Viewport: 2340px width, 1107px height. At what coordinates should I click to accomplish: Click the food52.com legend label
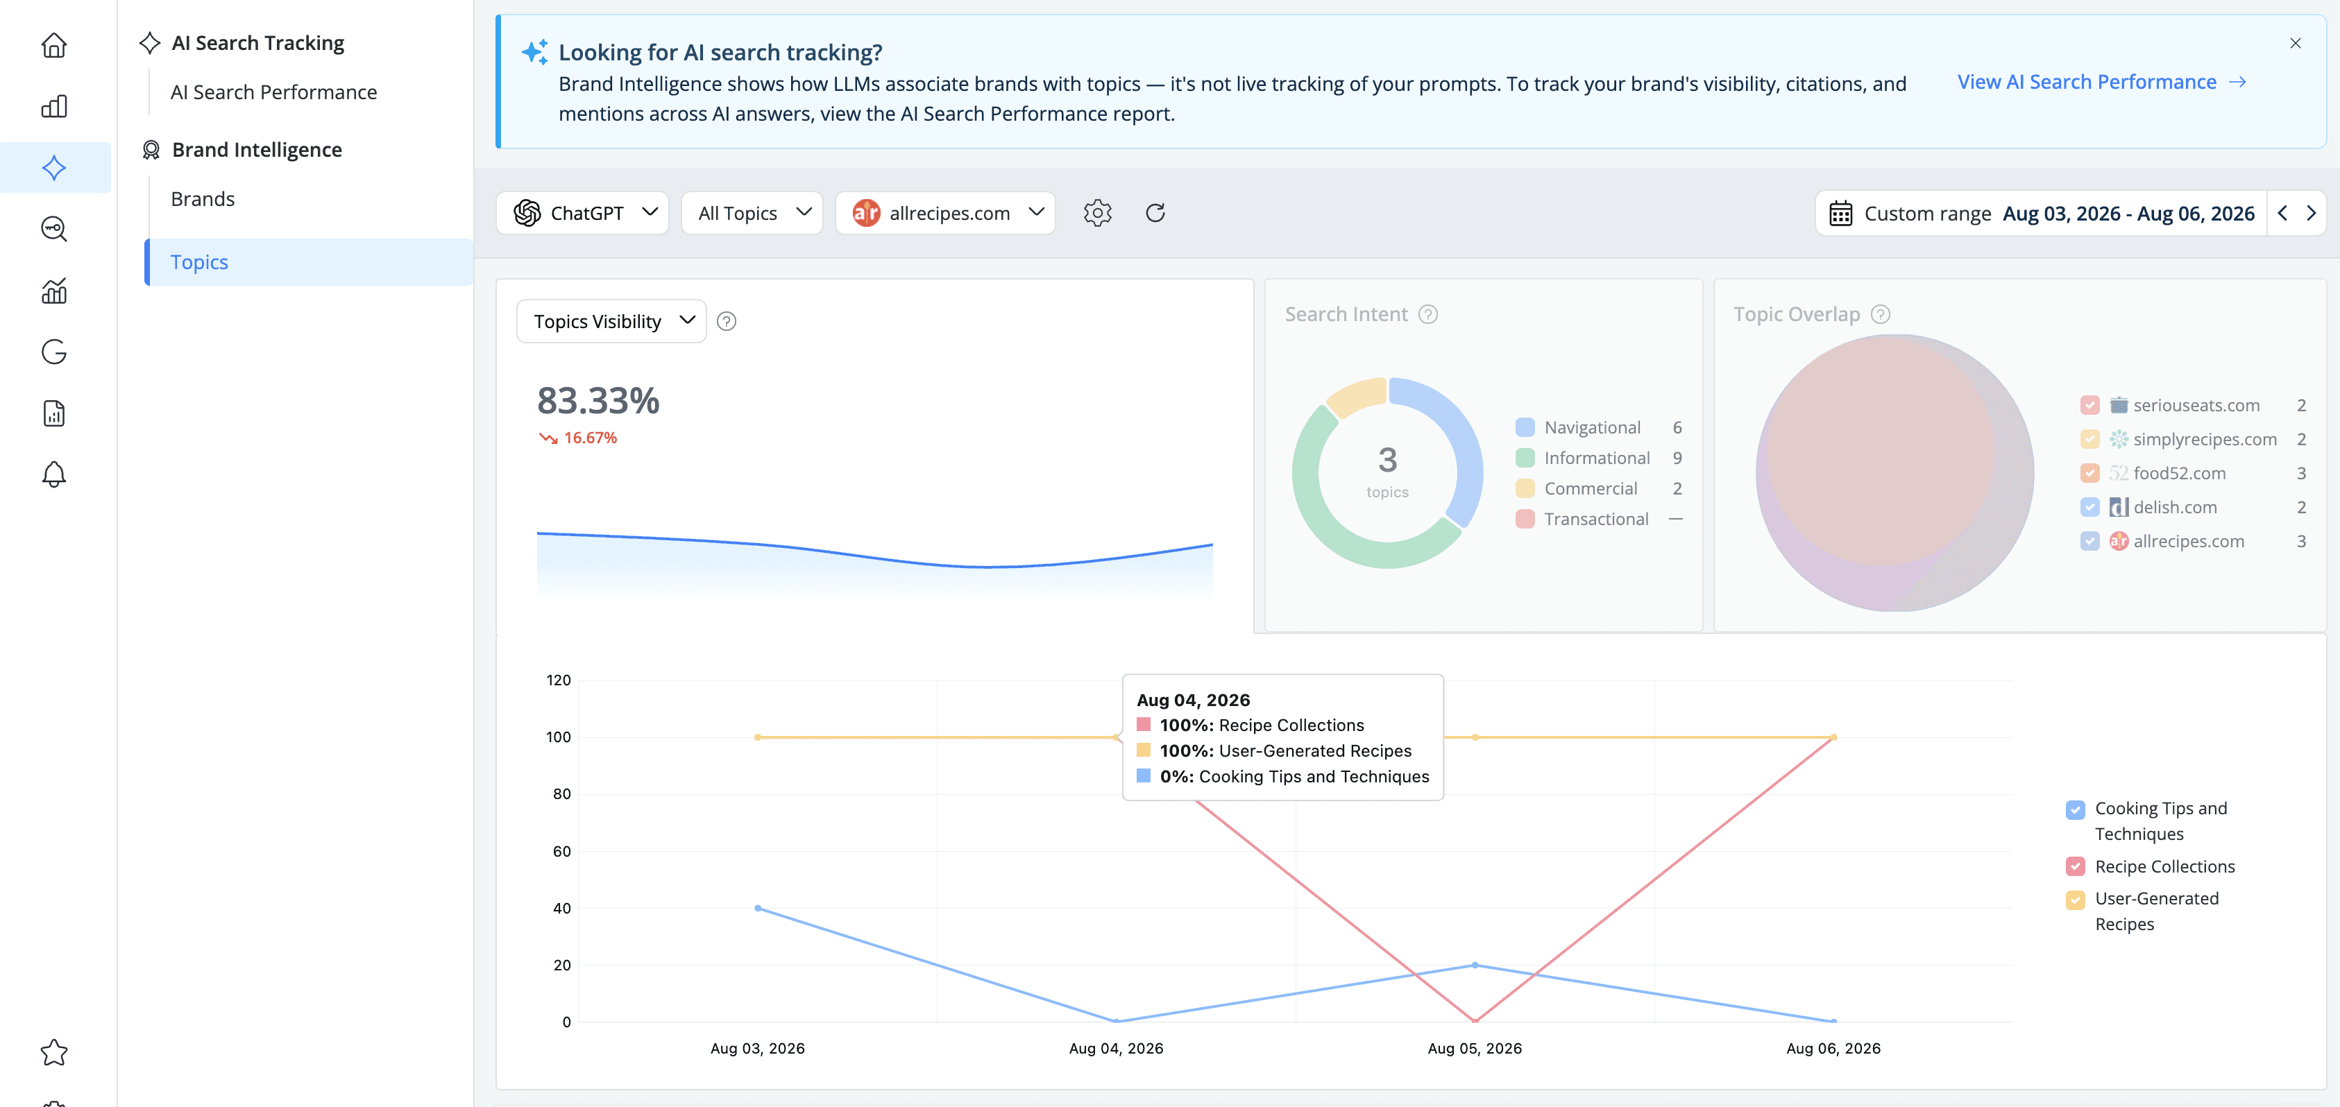(x=2179, y=473)
